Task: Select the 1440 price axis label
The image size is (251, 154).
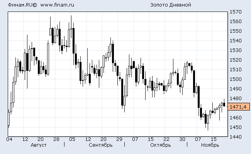Action: tap(236, 137)
